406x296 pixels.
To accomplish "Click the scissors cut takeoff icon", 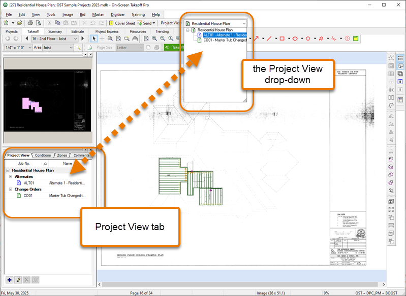I will 391,90.
